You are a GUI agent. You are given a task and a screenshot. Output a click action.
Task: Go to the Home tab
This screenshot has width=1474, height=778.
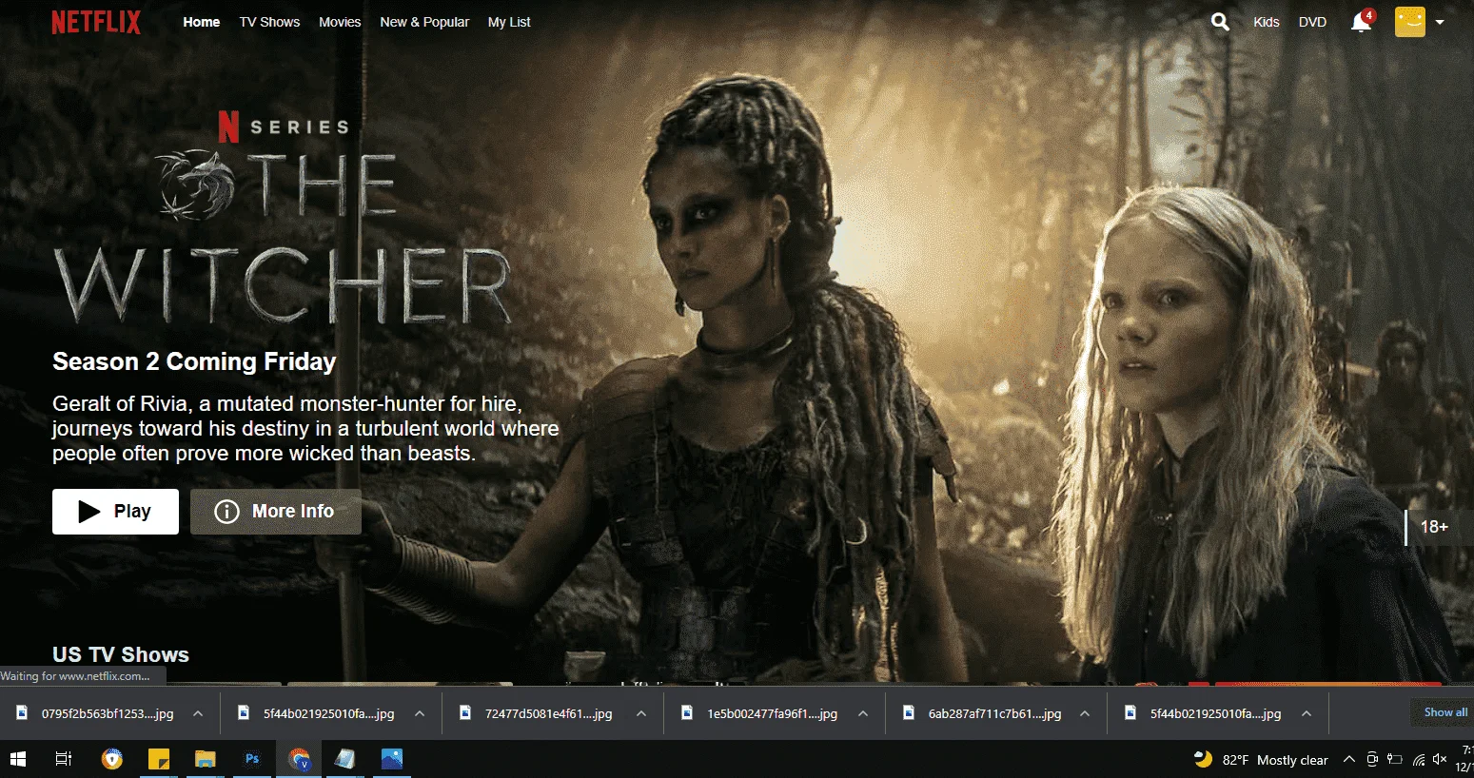202,22
